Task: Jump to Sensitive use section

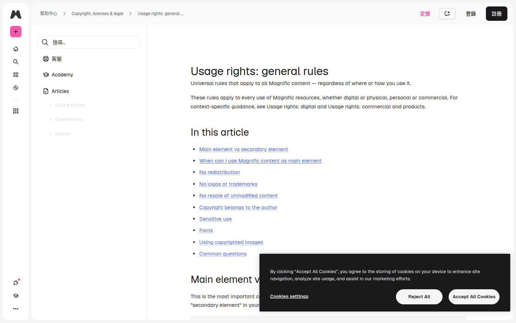Action: pos(215,219)
